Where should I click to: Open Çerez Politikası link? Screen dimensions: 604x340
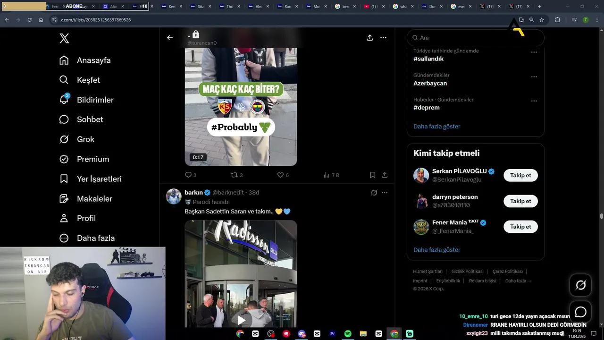coord(508,272)
